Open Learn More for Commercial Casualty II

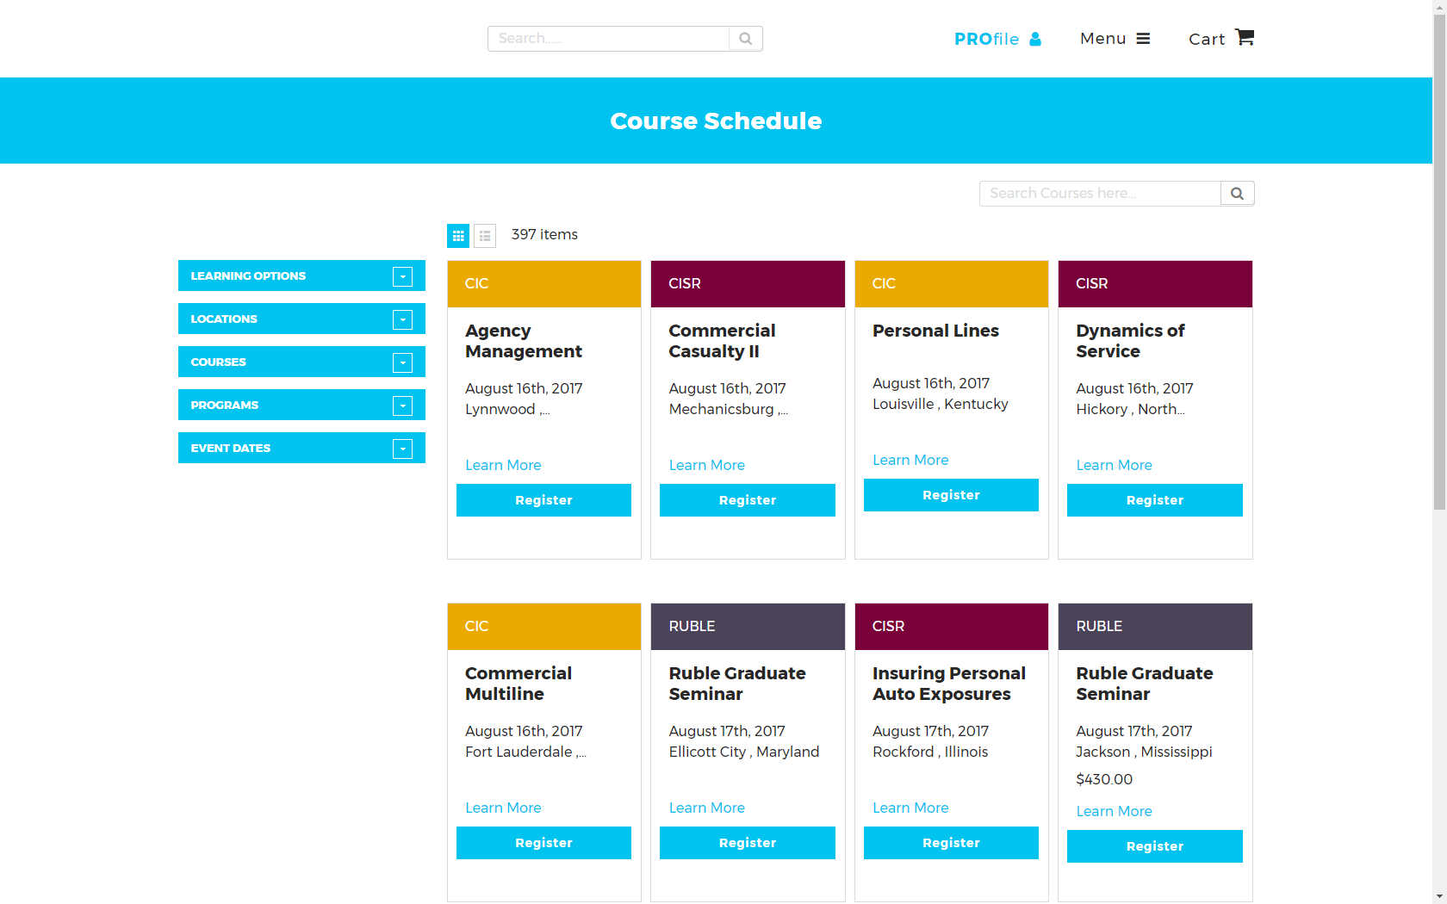706,465
